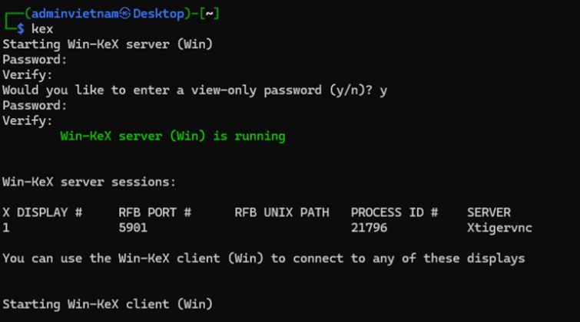This screenshot has height=322, width=580.
Task: Click the Starting Win-KeX server line
Action: tap(108, 44)
